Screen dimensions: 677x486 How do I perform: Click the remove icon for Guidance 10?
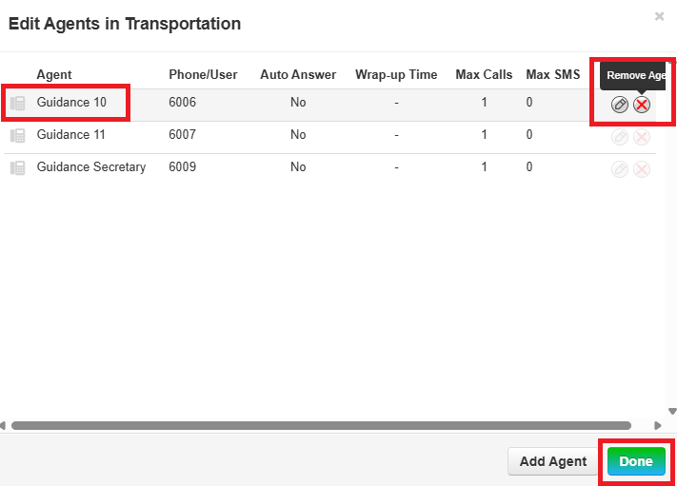[642, 105]
